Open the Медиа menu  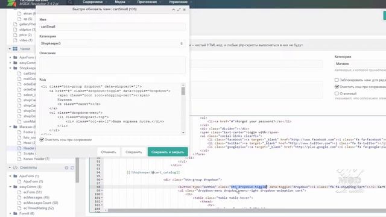point(120,2)
